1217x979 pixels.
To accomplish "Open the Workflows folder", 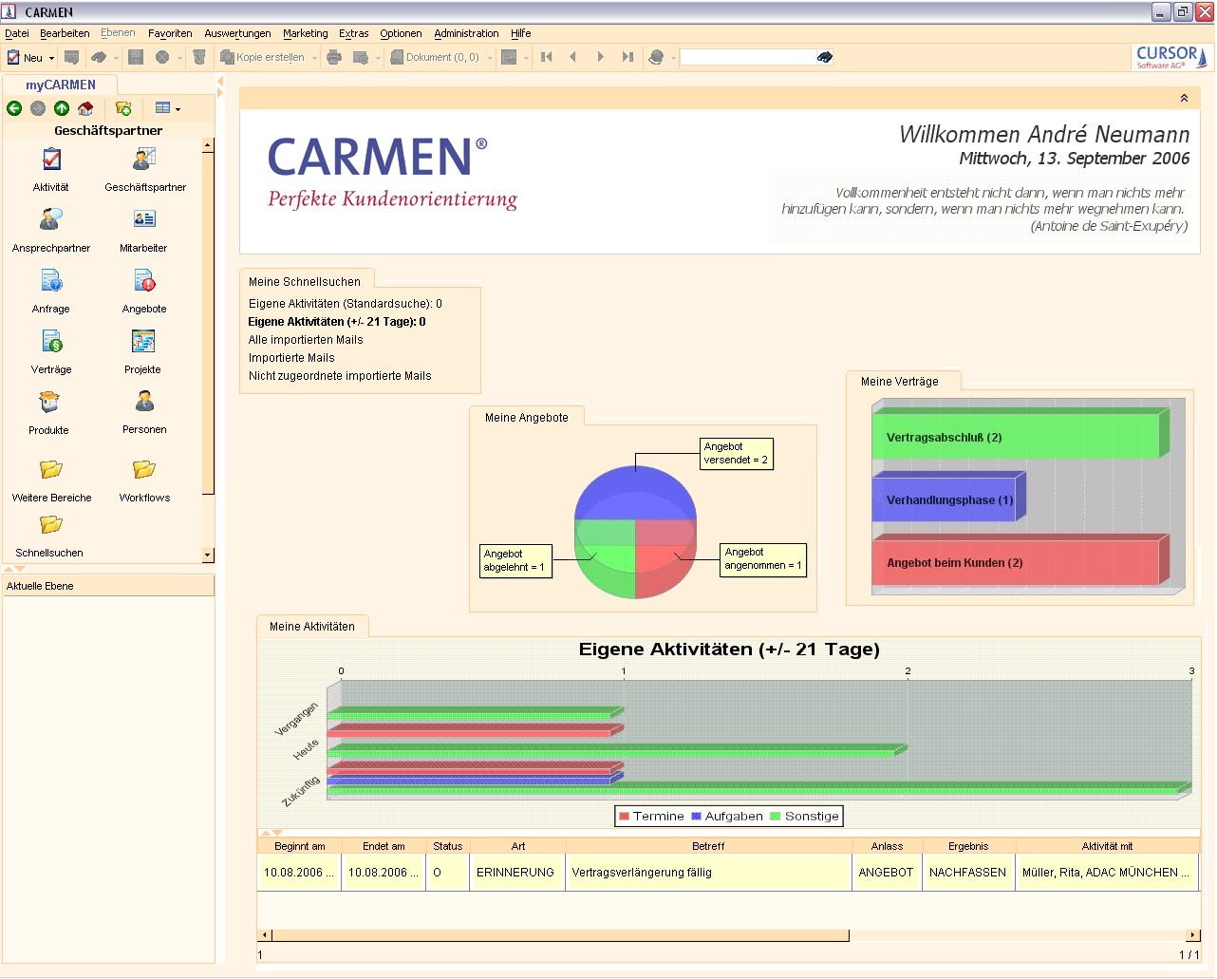I will pyautogui.click(x=144, y=471).
